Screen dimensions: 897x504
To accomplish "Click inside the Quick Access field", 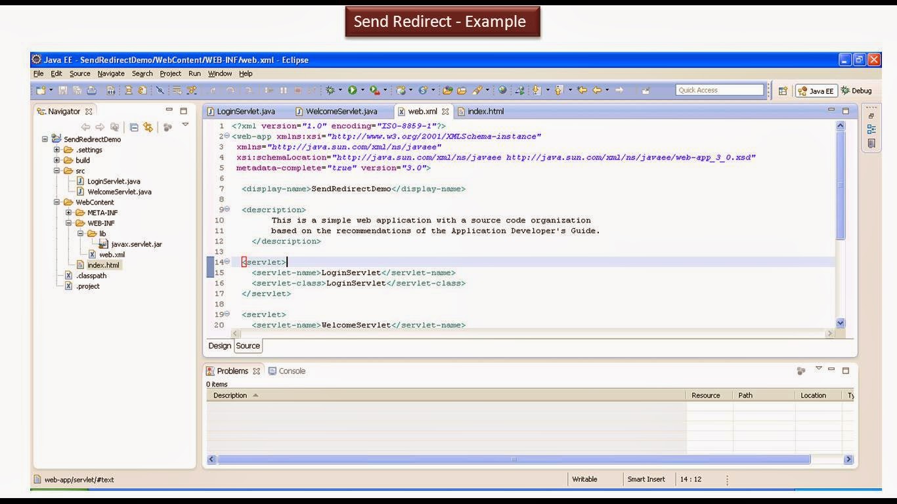I will tap(720, 89).
